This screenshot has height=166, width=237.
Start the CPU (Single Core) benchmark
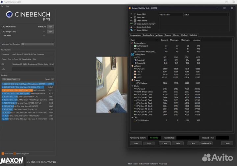click(x=50, y=31)
